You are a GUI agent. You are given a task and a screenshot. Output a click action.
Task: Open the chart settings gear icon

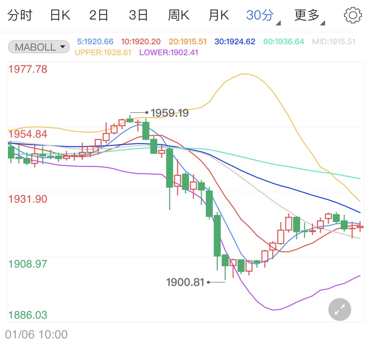353,15
